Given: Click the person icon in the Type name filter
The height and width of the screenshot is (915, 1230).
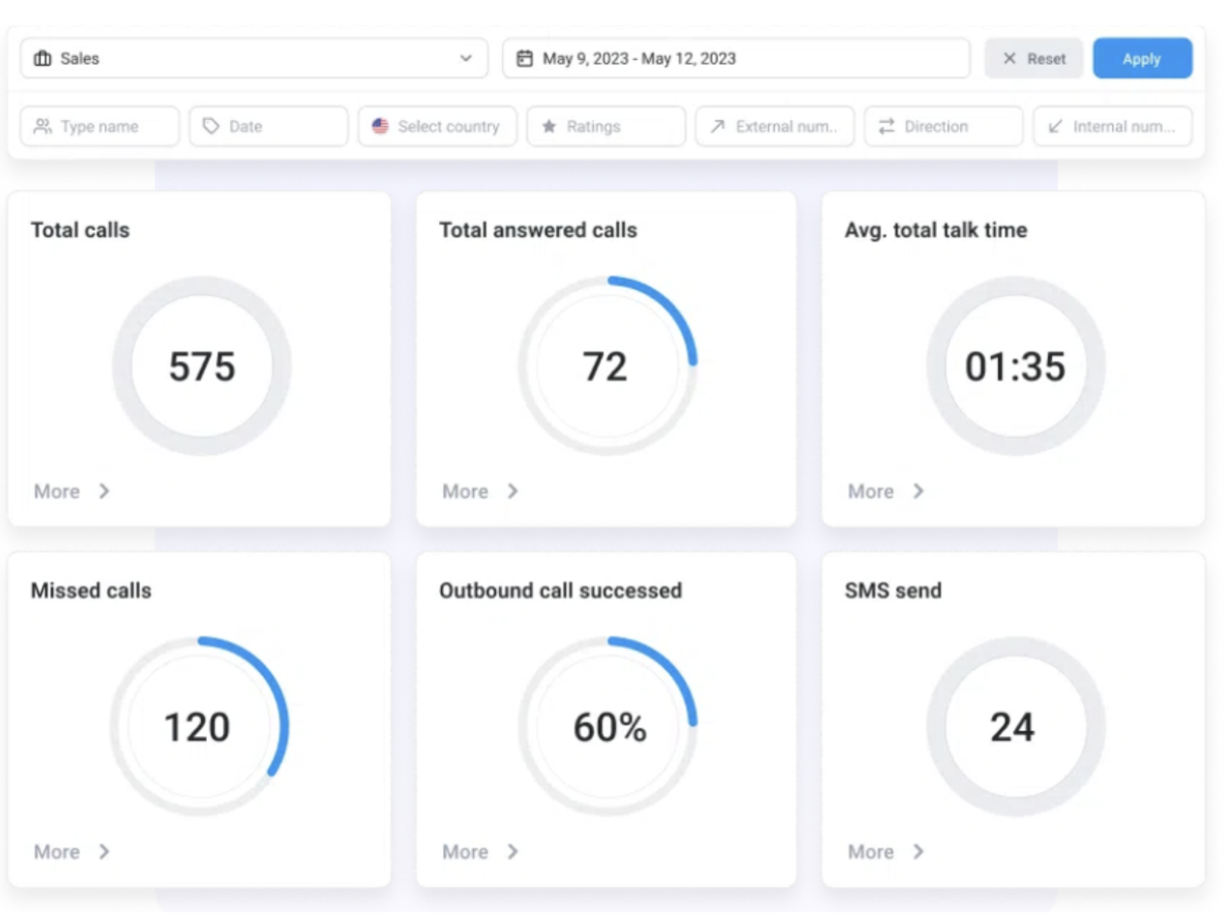Looking at the screenshot, I should [40, 126].
